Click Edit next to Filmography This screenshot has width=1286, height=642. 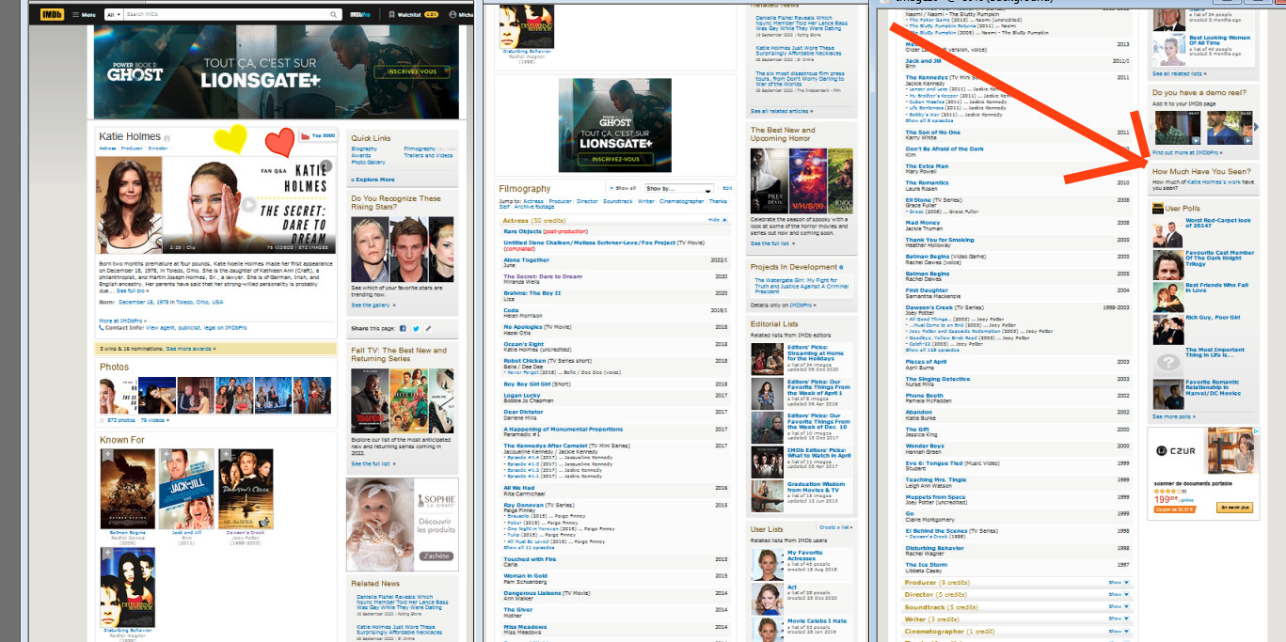click(x=727, y=188)
